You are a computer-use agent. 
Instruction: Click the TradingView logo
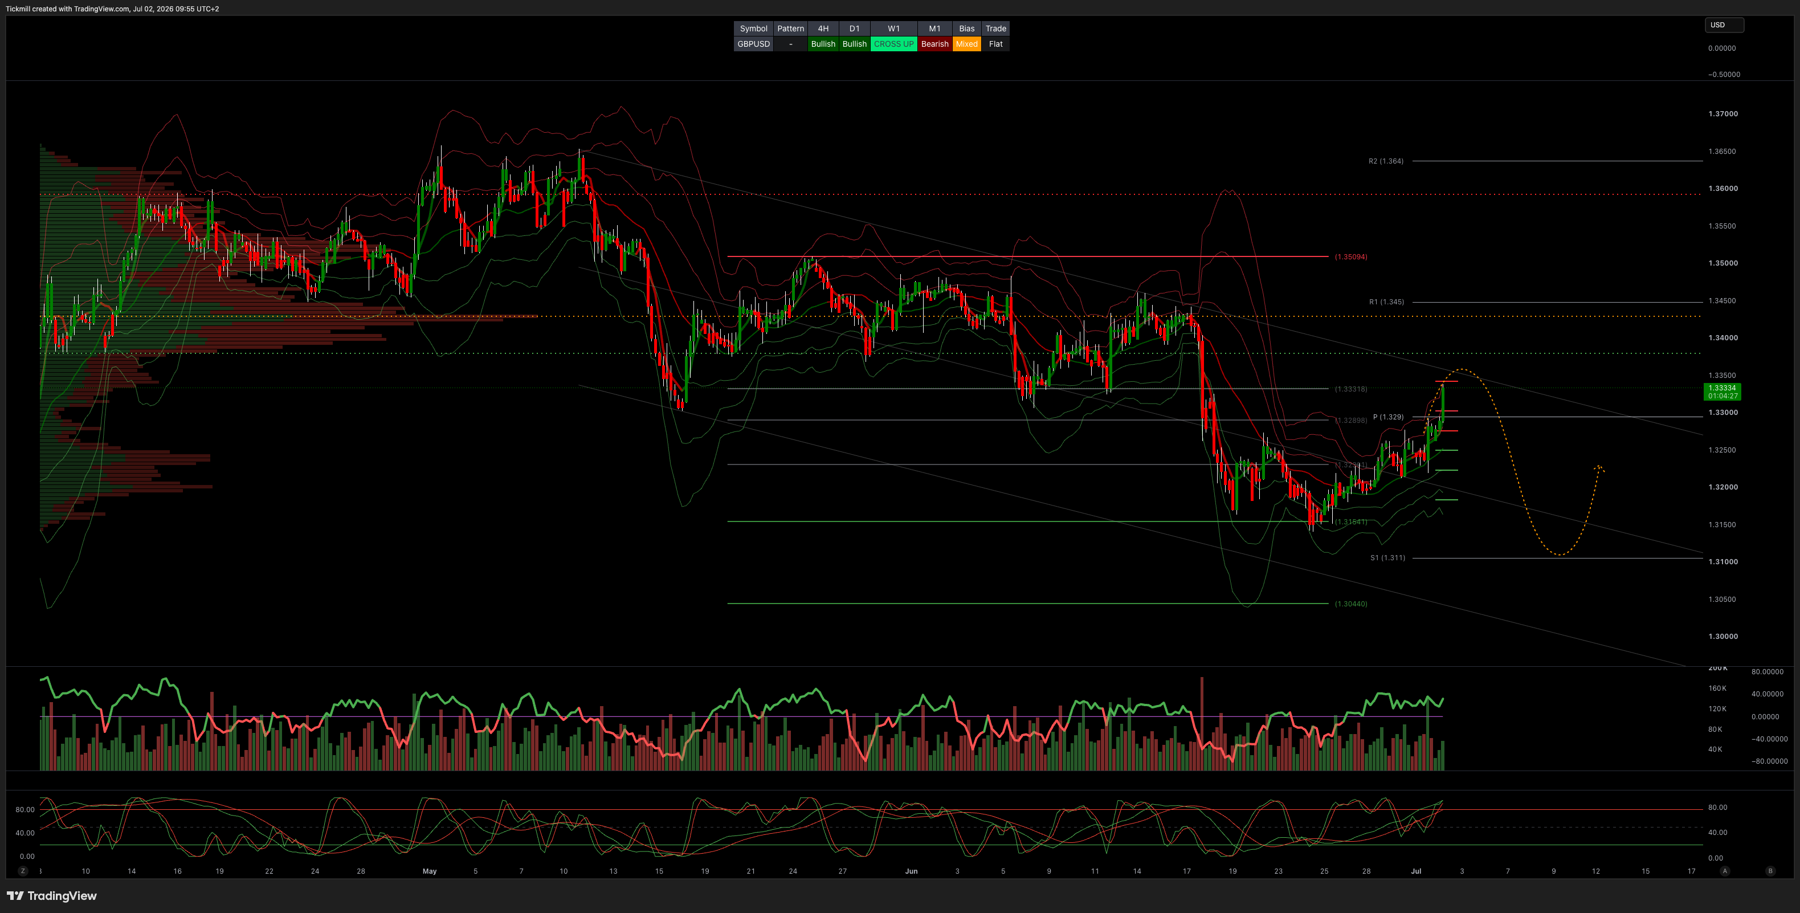coord(52,895)
